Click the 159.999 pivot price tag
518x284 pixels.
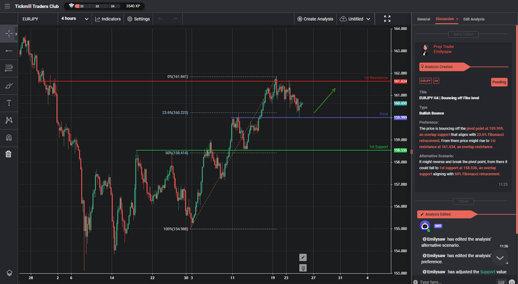(400, 117)
